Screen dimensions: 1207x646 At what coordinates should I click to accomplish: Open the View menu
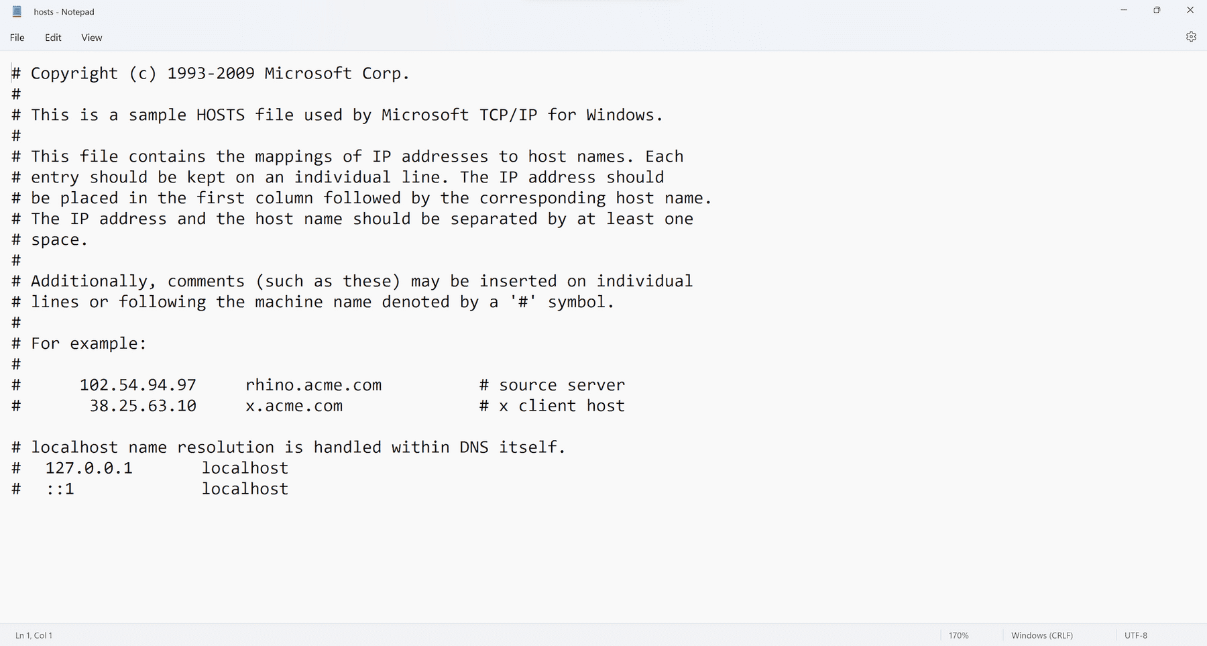[x=92, y=38]
